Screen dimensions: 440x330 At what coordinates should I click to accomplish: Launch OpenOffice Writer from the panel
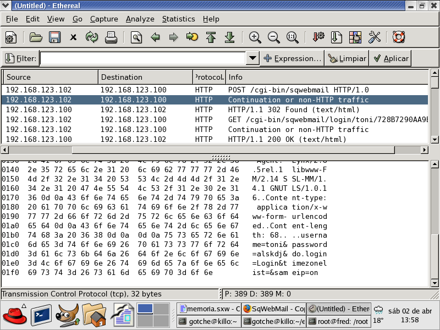pos(122,315)
